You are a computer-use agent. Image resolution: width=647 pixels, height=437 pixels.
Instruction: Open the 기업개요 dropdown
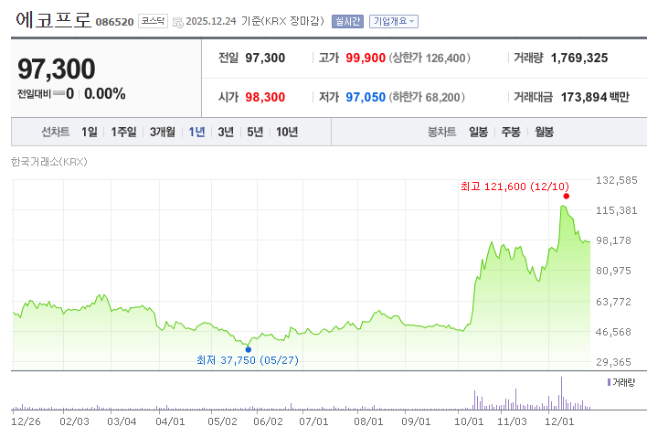(394, 21)
